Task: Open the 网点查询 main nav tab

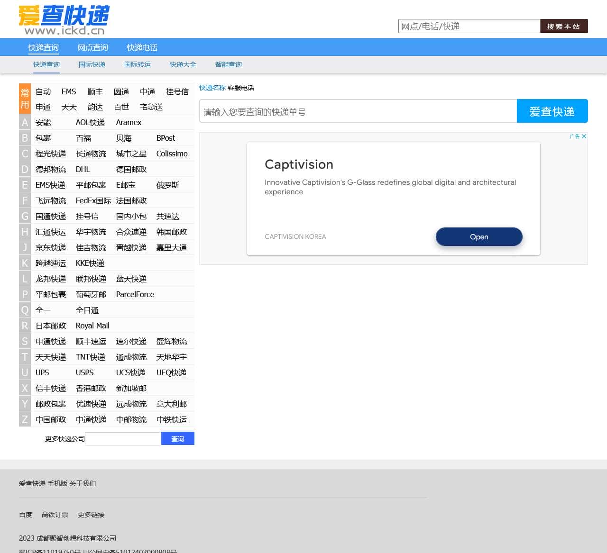Action: [93, 47]
